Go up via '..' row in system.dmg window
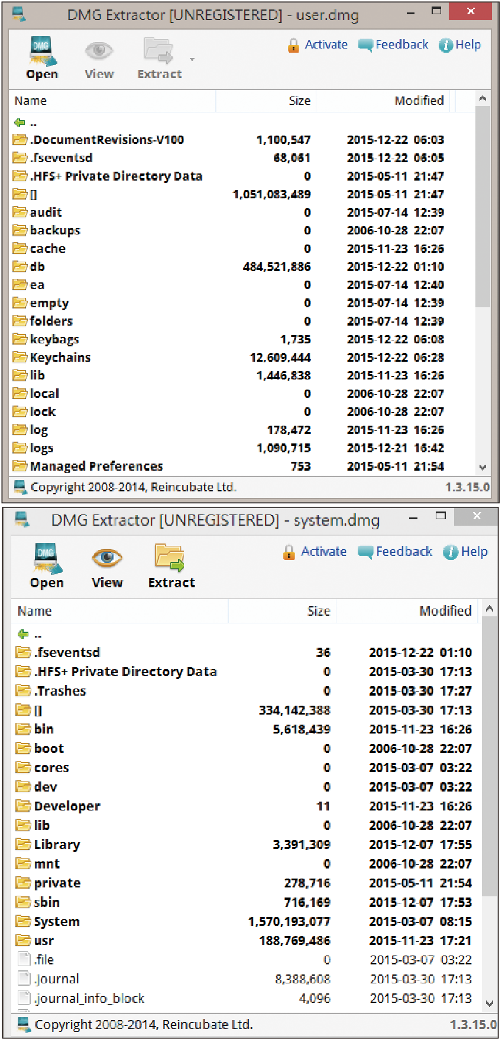 (30, 634)
